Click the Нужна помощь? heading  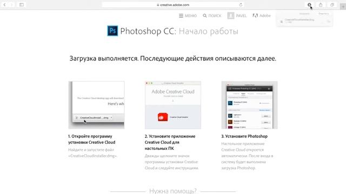173,191
